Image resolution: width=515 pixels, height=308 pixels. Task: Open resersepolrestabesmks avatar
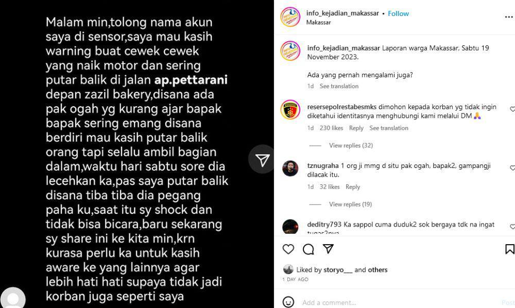click(x=290, y=110)
